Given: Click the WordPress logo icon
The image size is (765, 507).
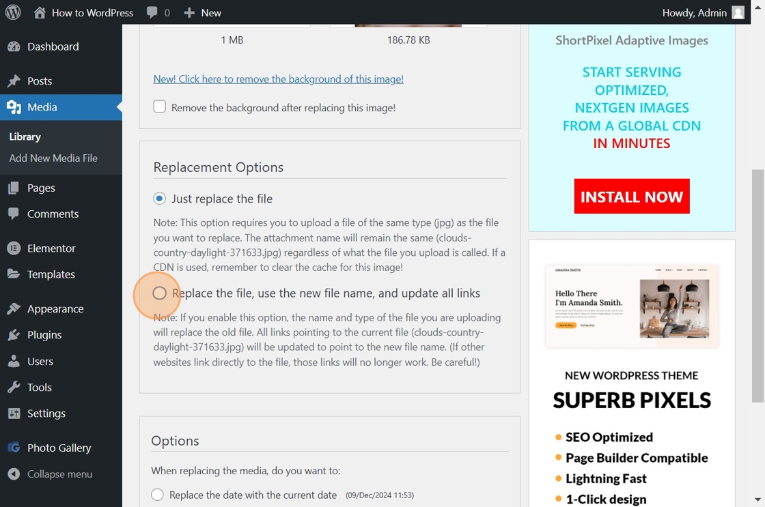Looking at the screenshot, I should pyautogui.click(x=13, y=12).
